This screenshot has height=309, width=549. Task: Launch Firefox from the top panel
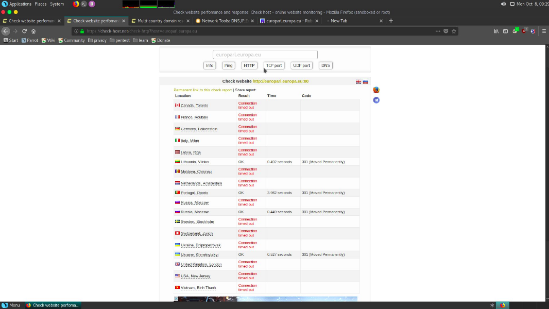pyautogui.click(x=76, y=4)
